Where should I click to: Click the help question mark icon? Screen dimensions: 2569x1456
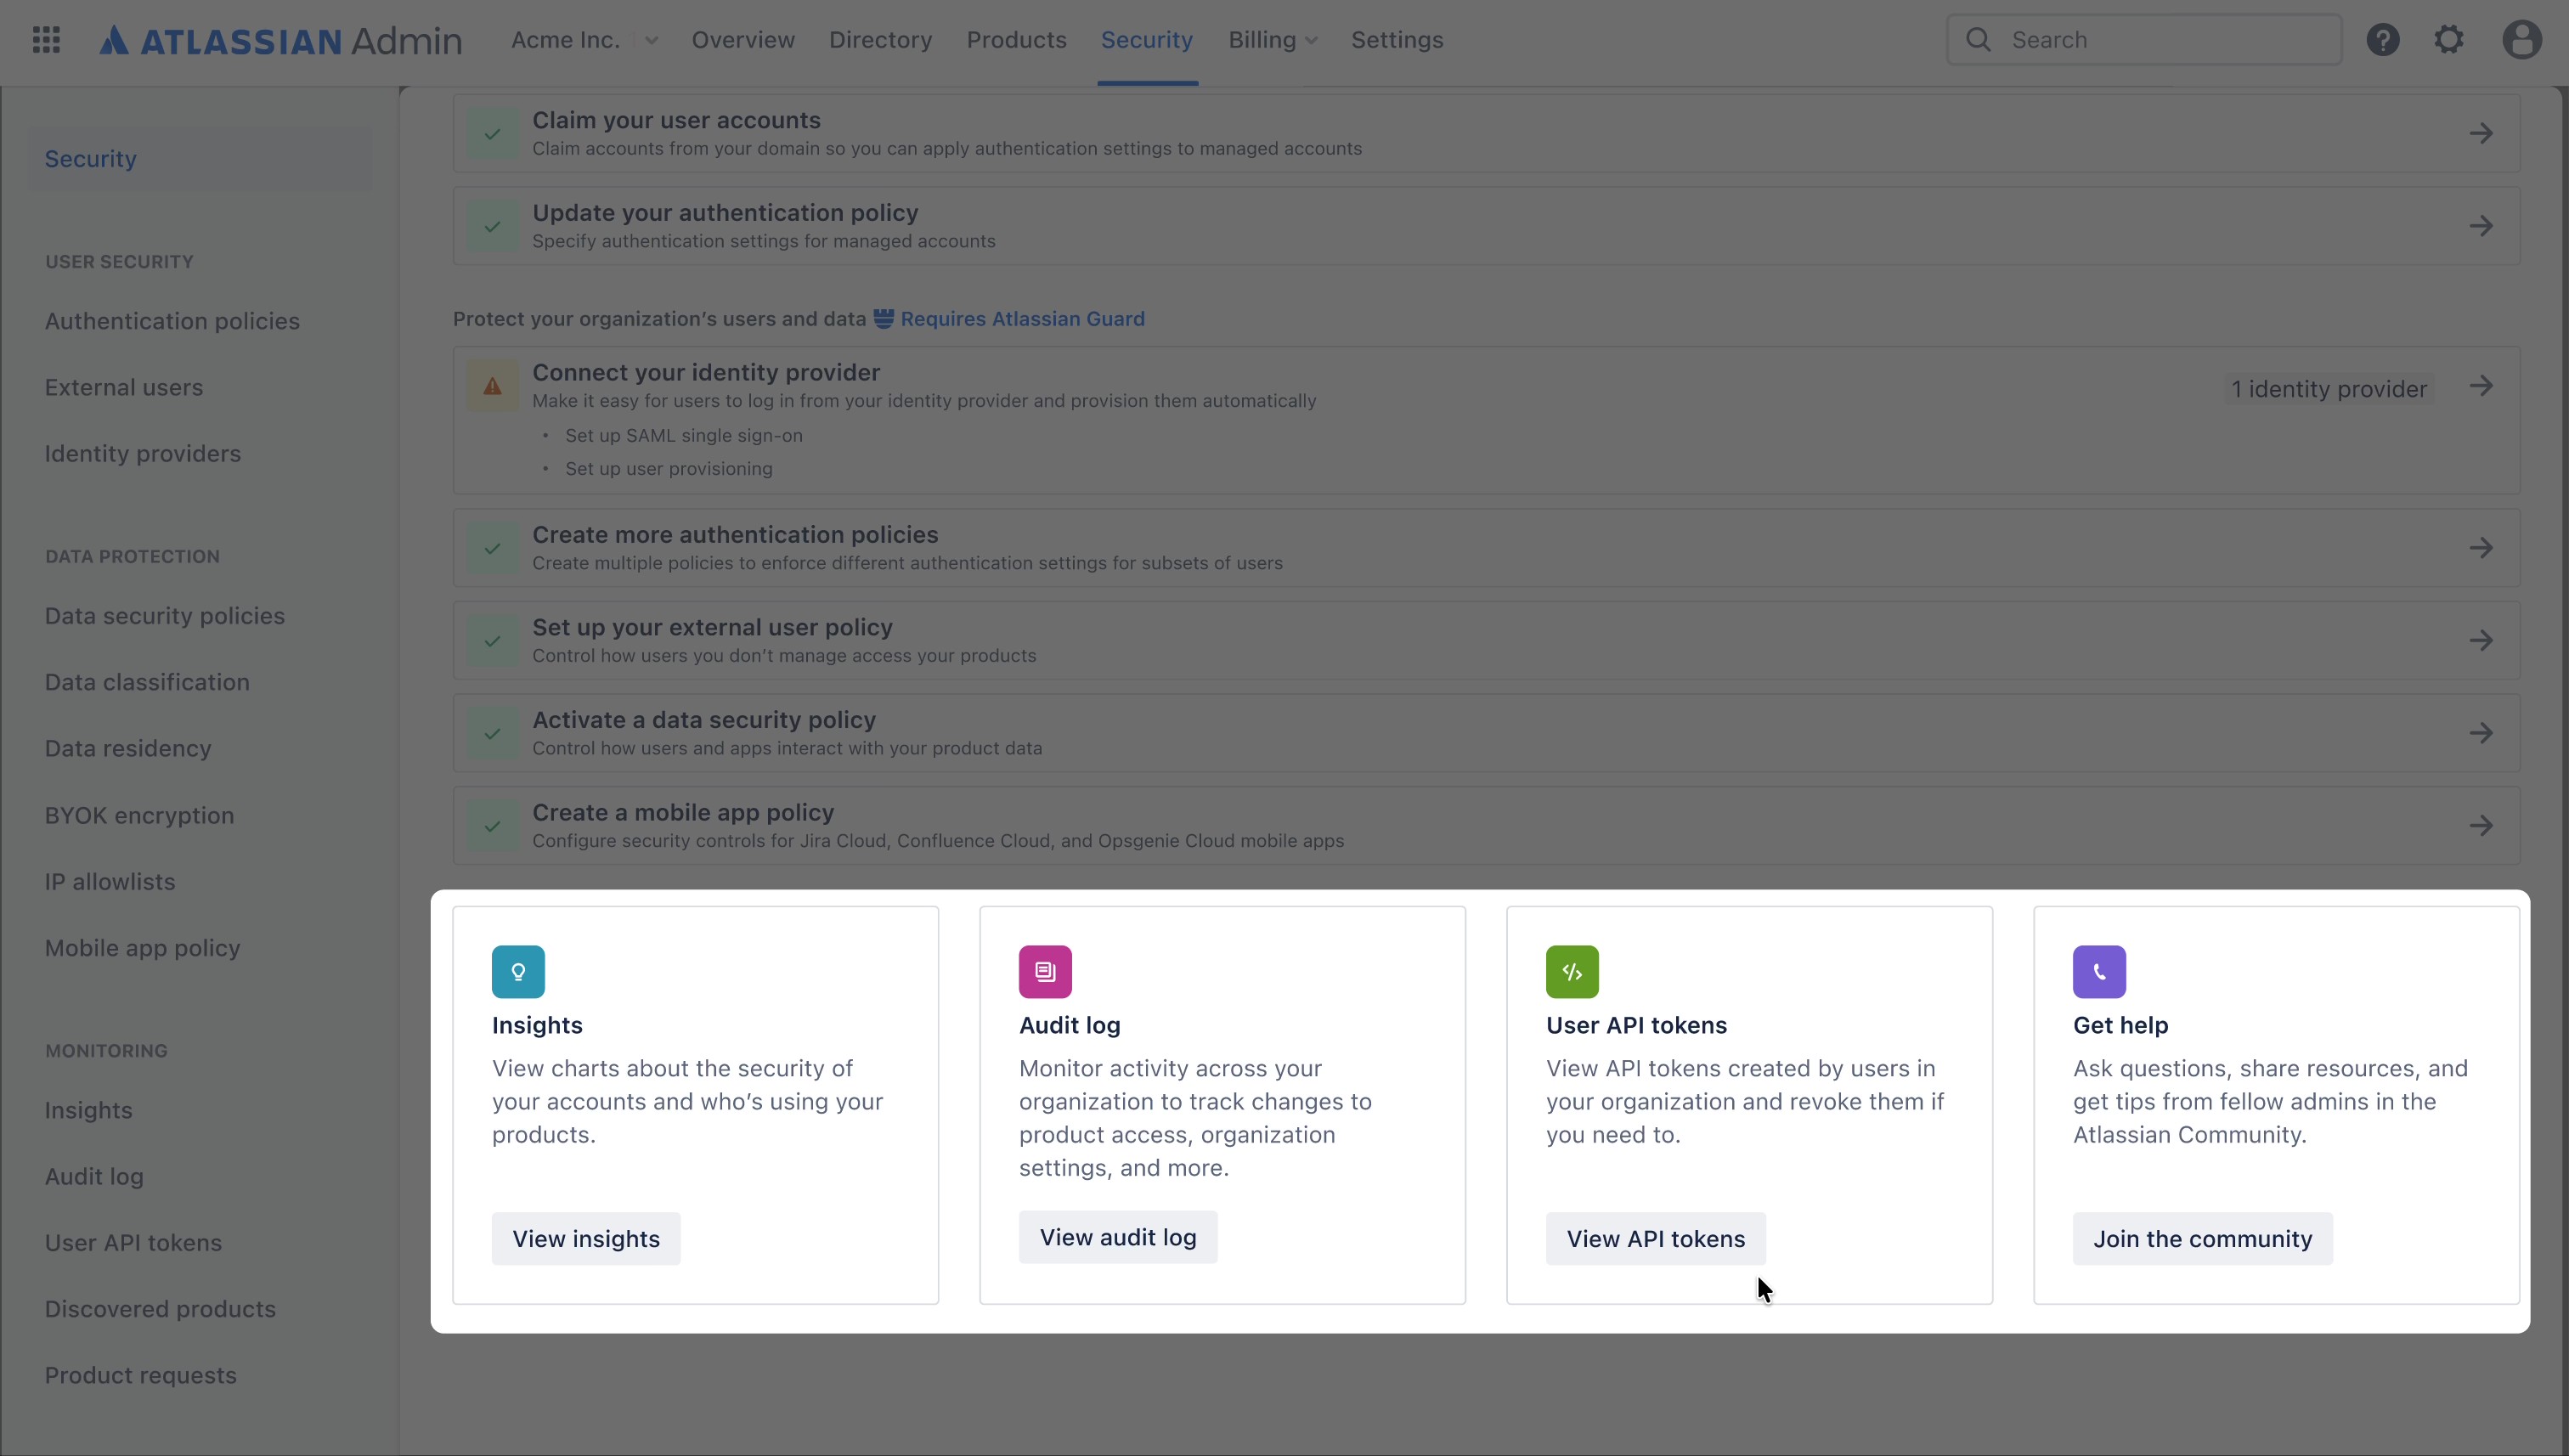2384,39
